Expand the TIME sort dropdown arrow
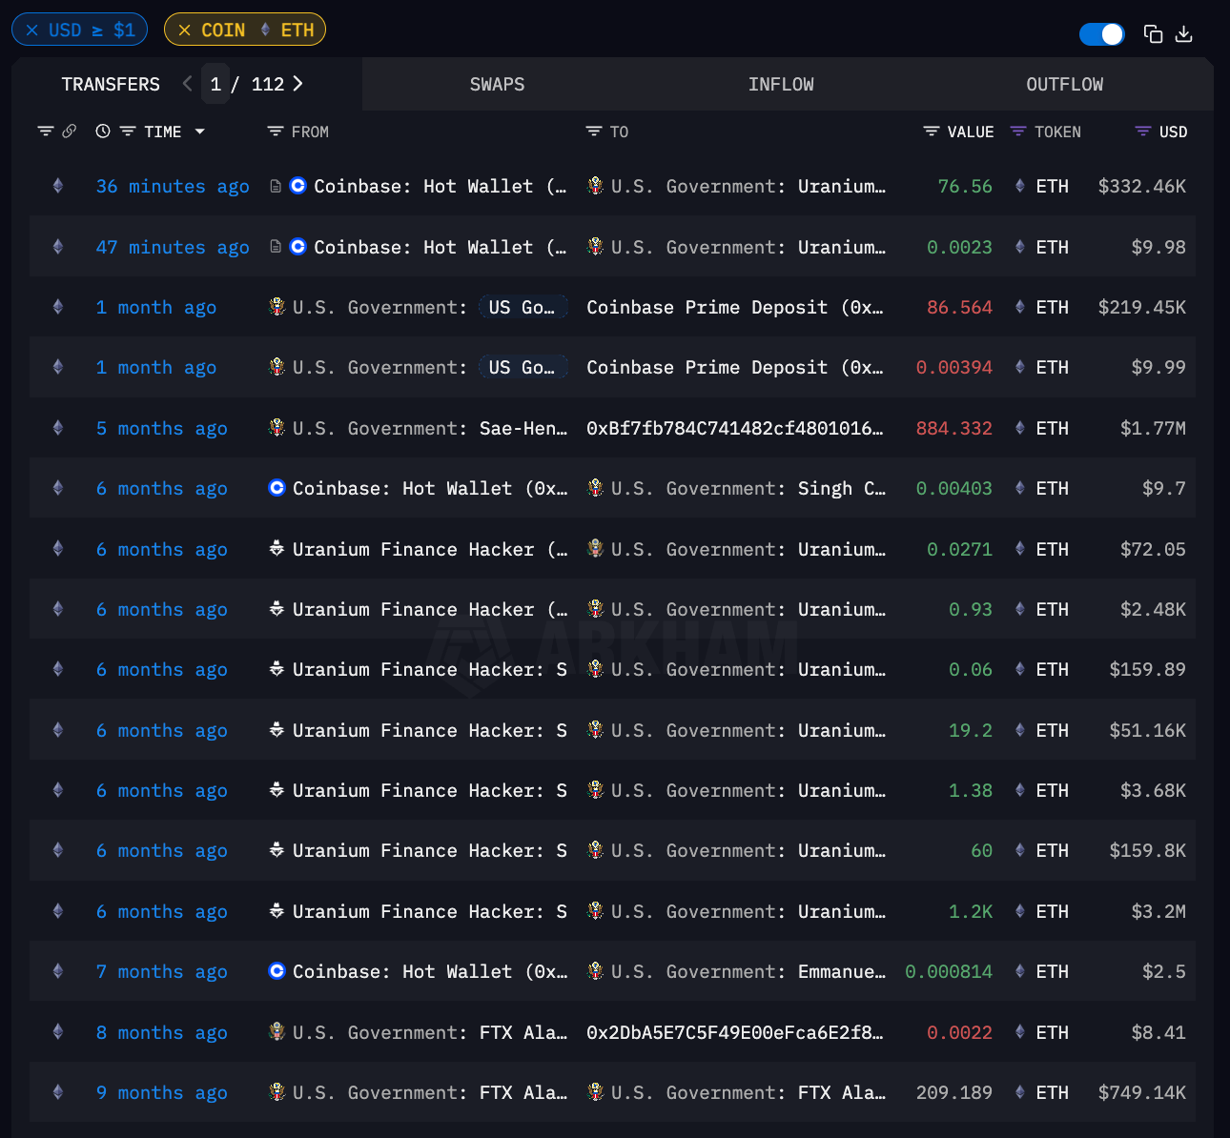The image size is (1230, 1138). [199, 132]
